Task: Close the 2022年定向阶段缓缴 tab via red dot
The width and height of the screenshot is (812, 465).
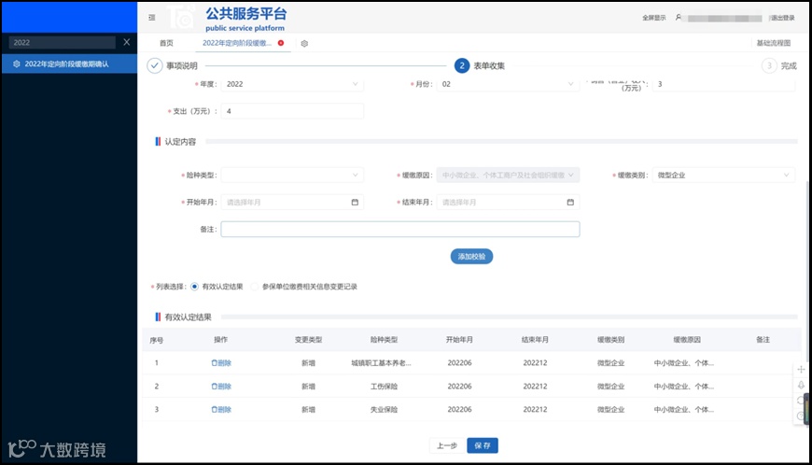Action: tap(281, 43)
